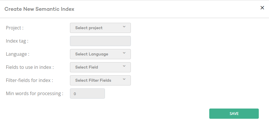Close the Create New Semantic Index dialog
269x124 pixels.
click(x=262, y=8)
